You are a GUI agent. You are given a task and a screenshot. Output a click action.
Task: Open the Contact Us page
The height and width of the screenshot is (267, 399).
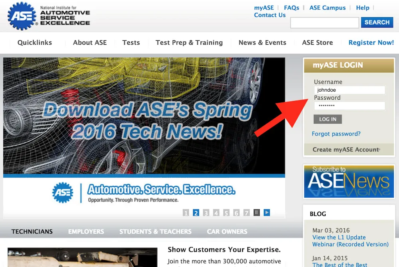[x=270, y=15]
